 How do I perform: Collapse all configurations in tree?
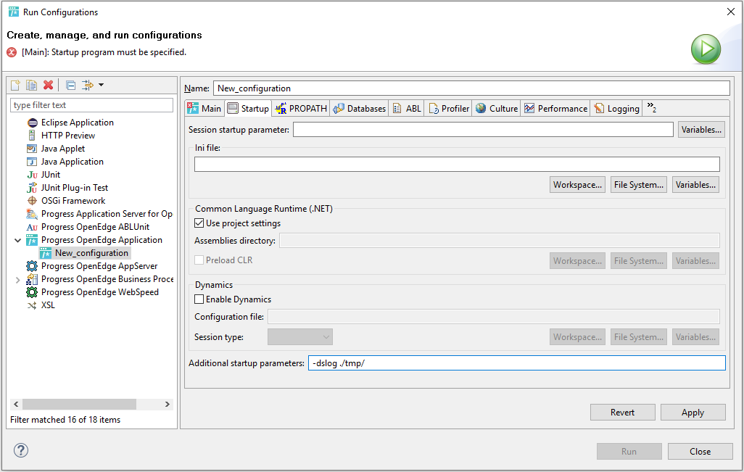pos(70,86)
